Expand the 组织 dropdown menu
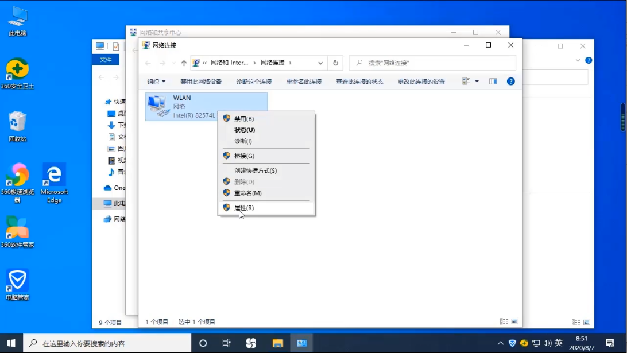Viewport: 627px width, 353px height. 156,82
